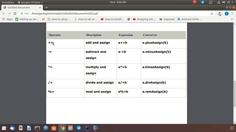Open the 'Android JSON...' bookmark
The height and width of the screenshot is (132, 236).
tap(189, 19)
